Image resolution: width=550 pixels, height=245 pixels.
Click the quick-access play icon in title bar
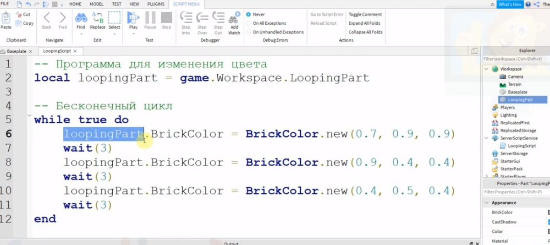[45, 4]
